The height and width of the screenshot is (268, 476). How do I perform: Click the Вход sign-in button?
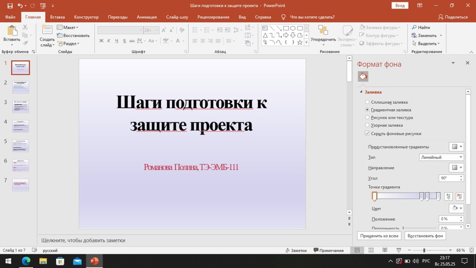[x=400, y=6]
